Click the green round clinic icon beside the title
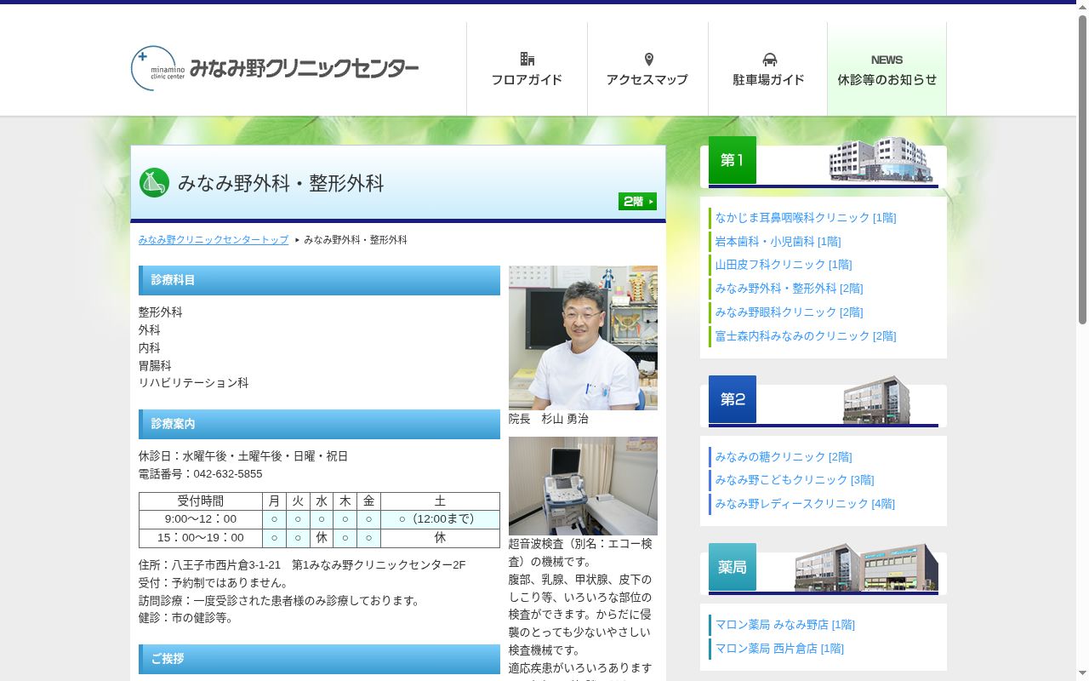The height and width of the screenshot is (681, 1089). point(154,182)
